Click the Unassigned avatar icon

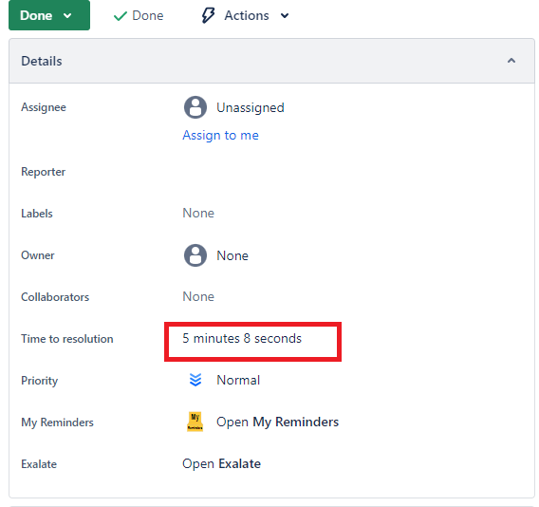click(x=195, y=107)
